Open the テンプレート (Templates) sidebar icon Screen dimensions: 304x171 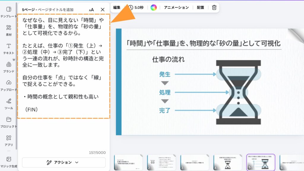coord(9,9)
